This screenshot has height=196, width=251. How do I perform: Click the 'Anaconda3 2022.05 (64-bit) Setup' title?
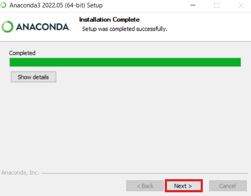point(56,5)
